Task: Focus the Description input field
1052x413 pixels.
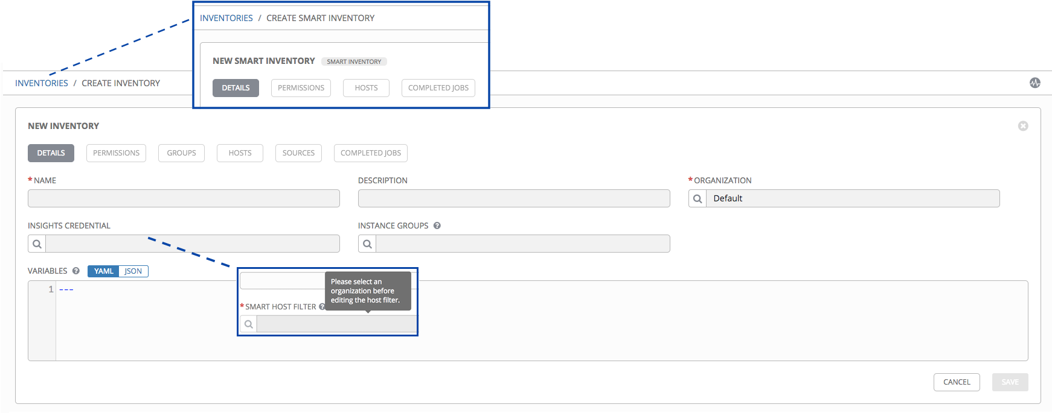Action: click(x=514, y=198)
